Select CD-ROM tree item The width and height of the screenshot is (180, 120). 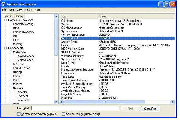pos(18,64)
